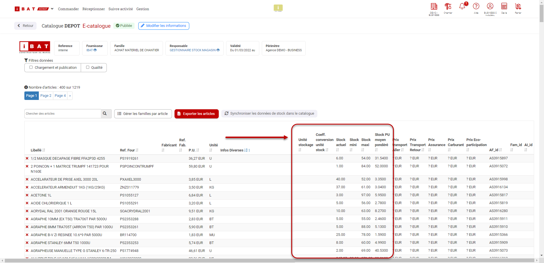The height and width of the screenshot is (263, 544).
Task: Sort by Stock actuel column
Action: tap(337, 150)
